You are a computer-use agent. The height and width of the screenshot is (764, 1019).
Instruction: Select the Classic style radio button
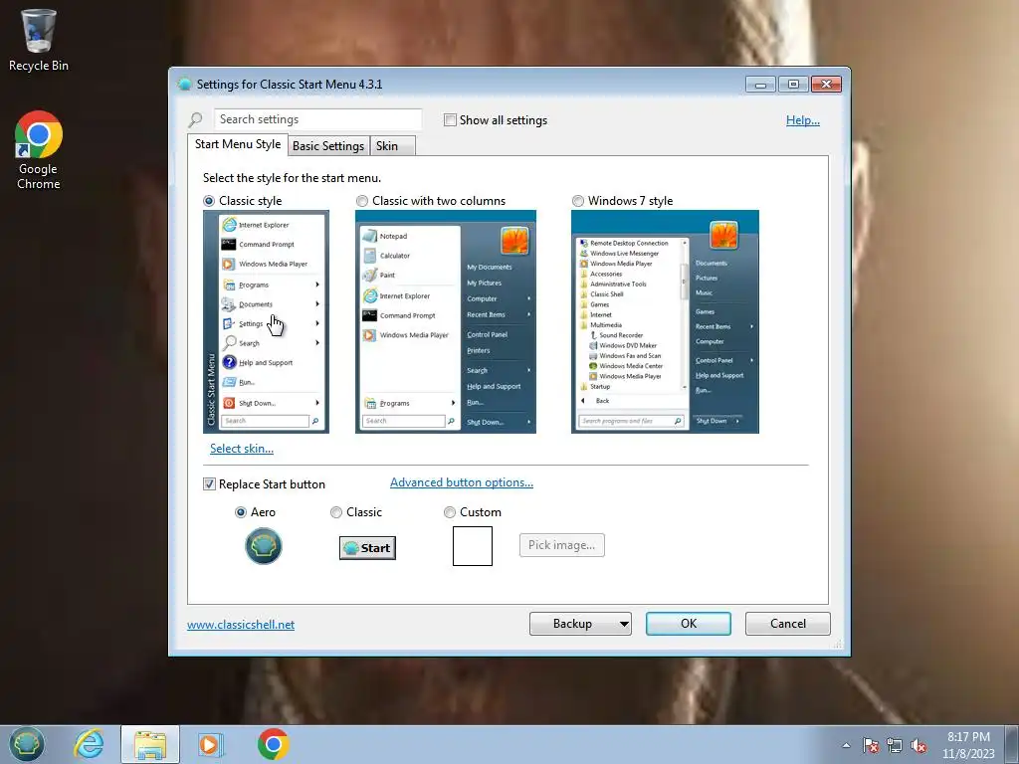(x=209, y=201)
